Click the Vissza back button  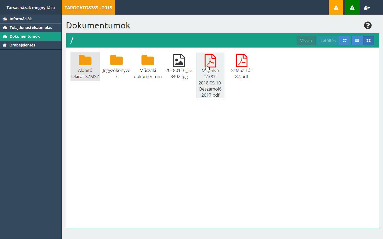[306, 40]
